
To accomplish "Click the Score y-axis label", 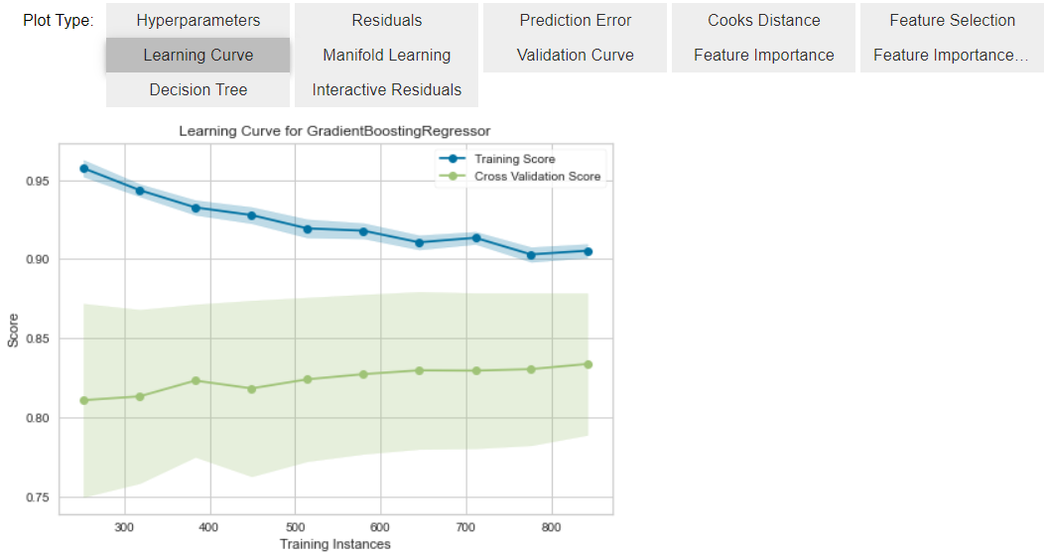I will (x=13, y=331).
